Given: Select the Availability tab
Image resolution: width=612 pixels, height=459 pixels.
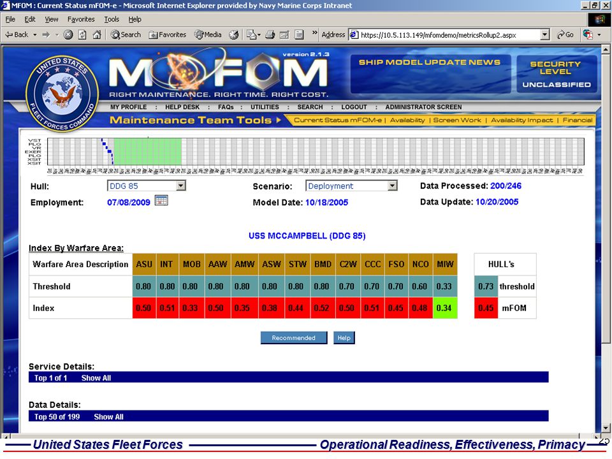Looking at the screenshot, I should (x=407, y=120).
